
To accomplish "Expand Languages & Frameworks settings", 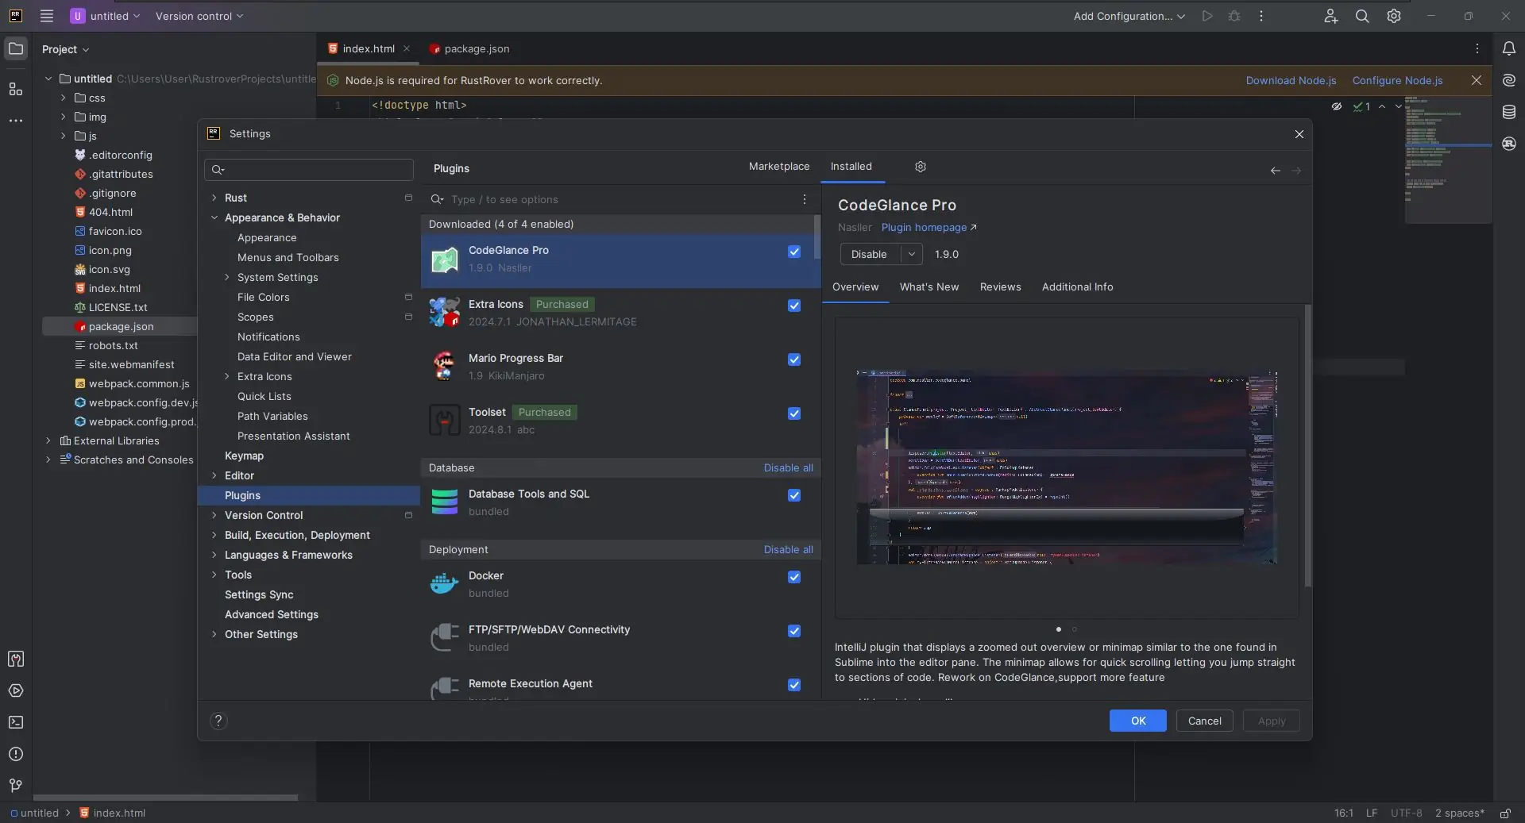I will [214, 555].
